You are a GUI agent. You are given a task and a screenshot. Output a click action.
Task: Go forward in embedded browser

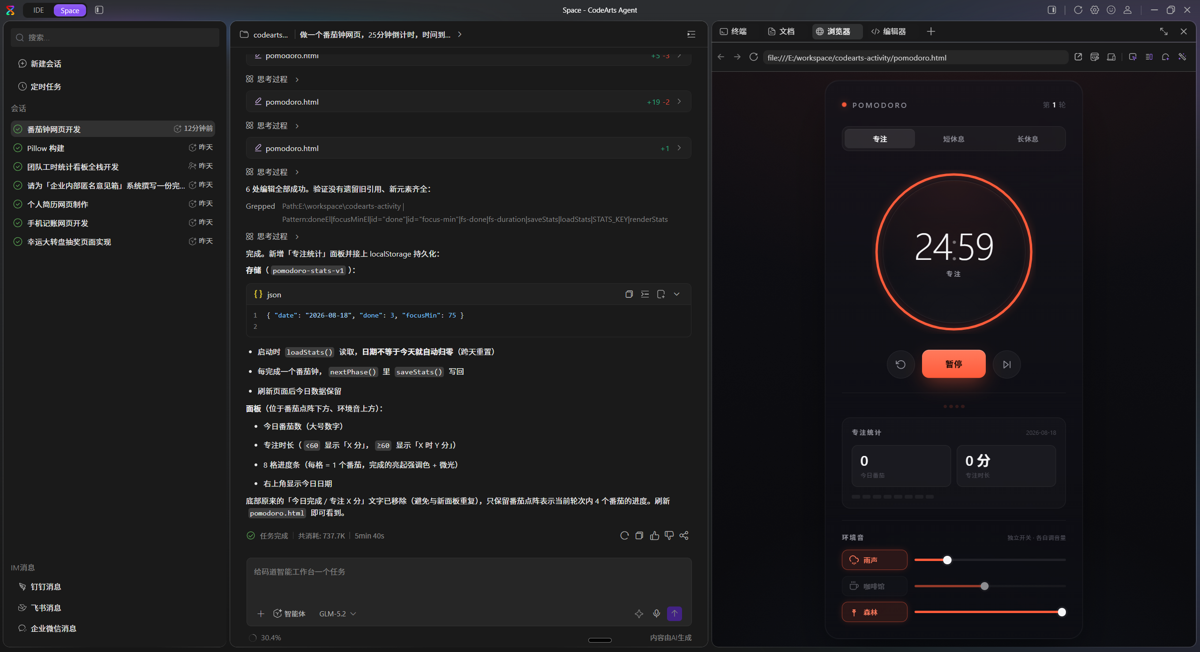tap(737, 57)
